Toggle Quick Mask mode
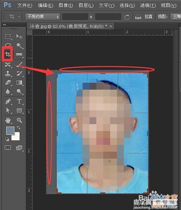 point(8,148)
